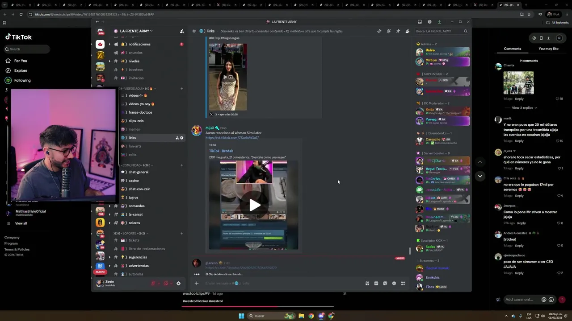
Task: Click Discord green download update icon
Action: coord(439,22)
